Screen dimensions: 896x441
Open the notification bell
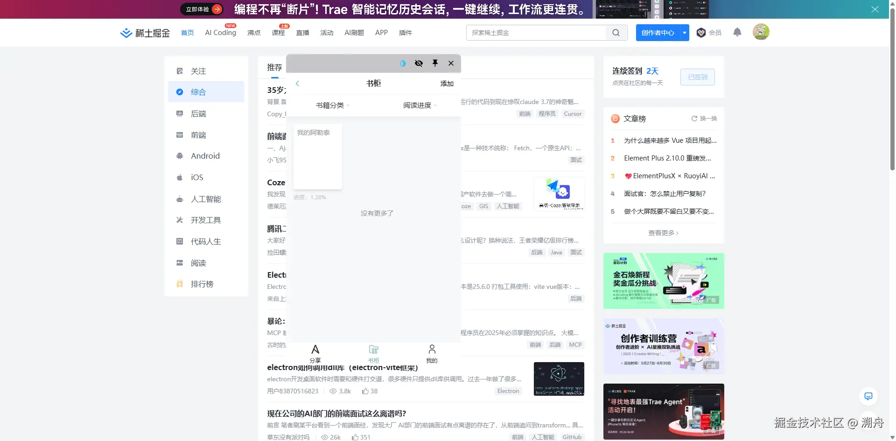pos(737,32)
